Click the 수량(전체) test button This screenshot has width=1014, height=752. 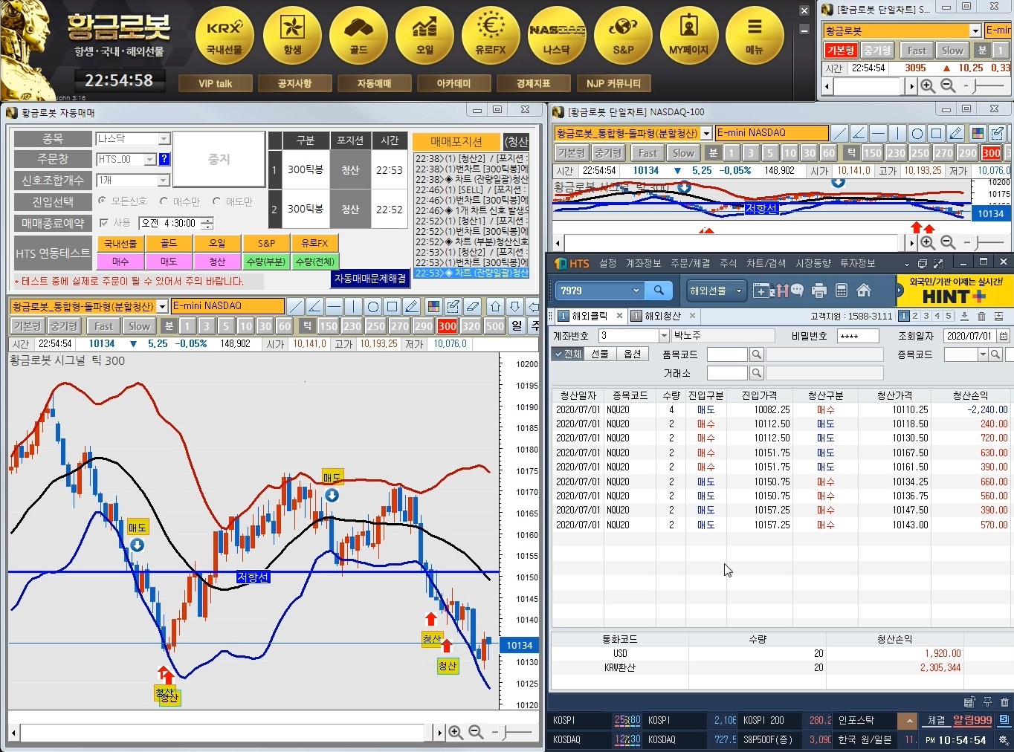tap(314, 262)
